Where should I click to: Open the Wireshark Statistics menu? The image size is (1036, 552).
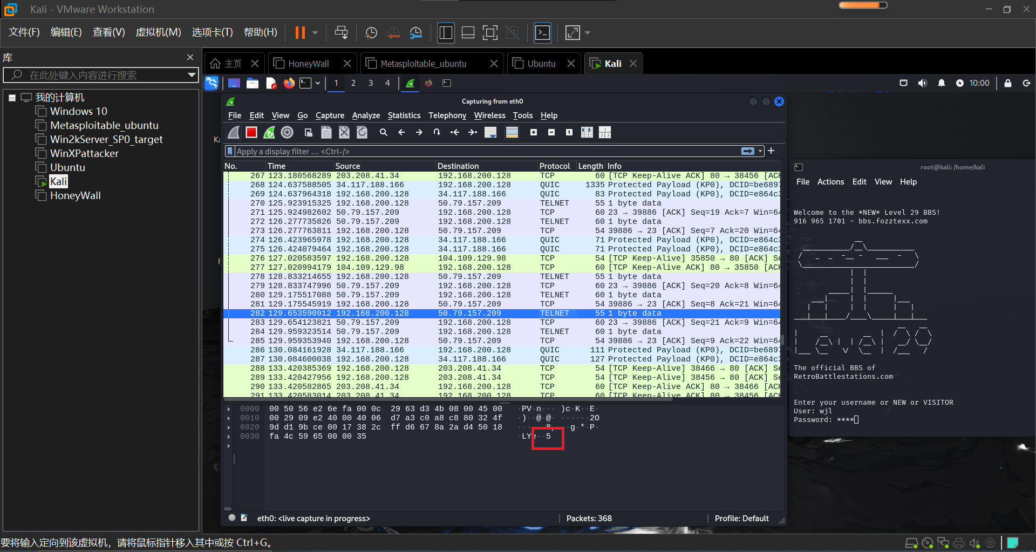coord(404,115)
